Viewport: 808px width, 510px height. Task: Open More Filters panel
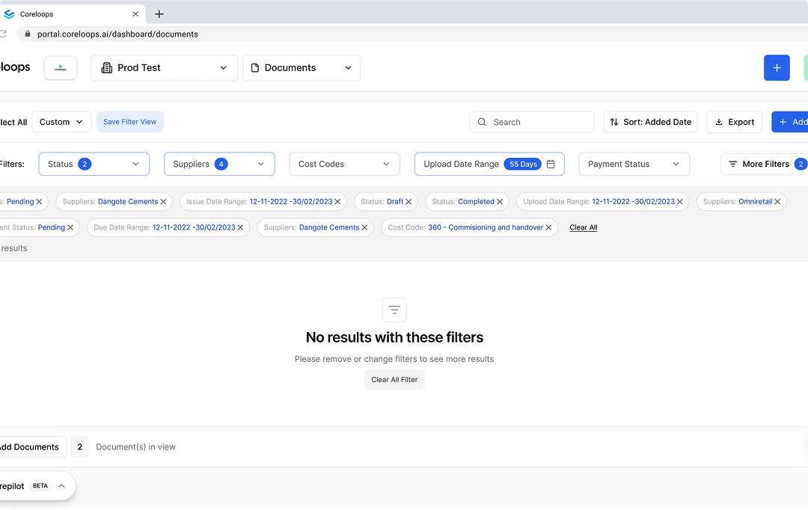click(x=764, y=164)
